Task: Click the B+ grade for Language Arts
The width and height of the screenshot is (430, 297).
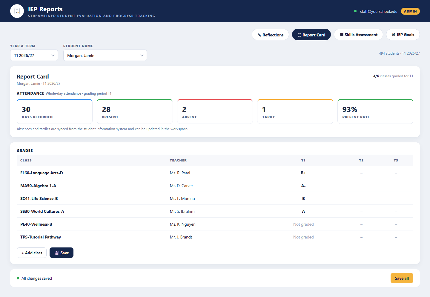Action: tap(303, 173)
